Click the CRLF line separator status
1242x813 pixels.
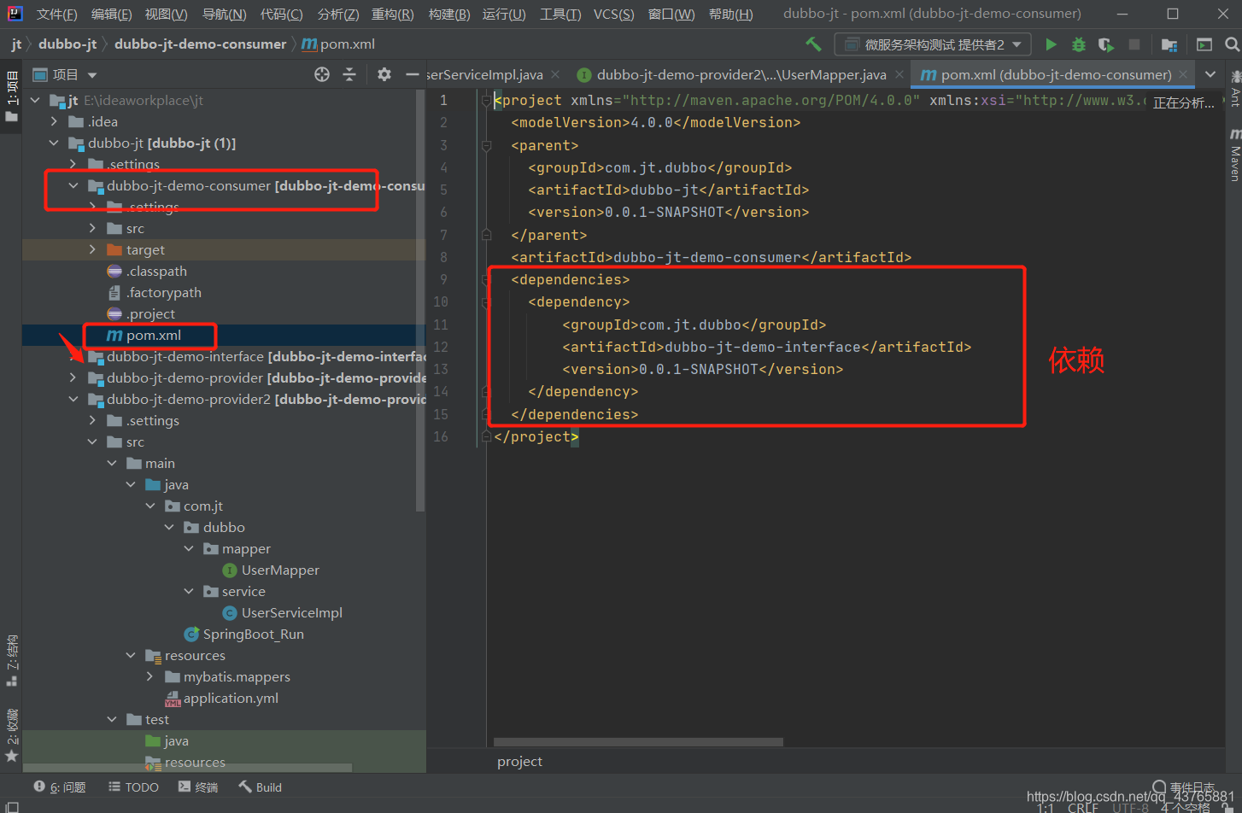(1082, 807)
